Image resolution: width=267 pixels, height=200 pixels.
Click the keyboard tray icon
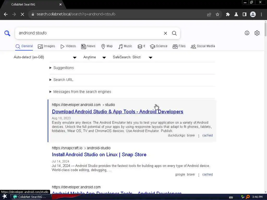tap(231, 197)
